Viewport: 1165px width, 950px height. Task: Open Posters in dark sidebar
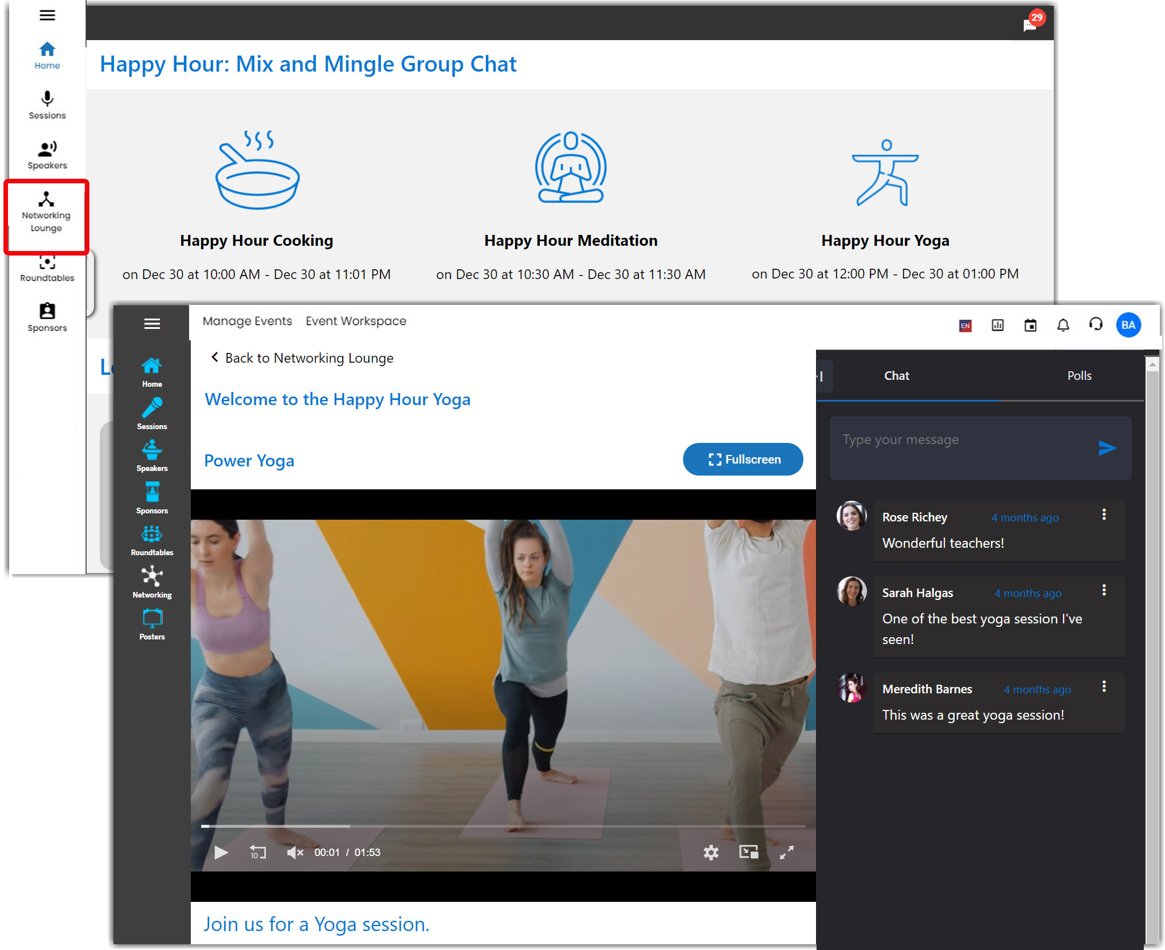tap(152, 624)
